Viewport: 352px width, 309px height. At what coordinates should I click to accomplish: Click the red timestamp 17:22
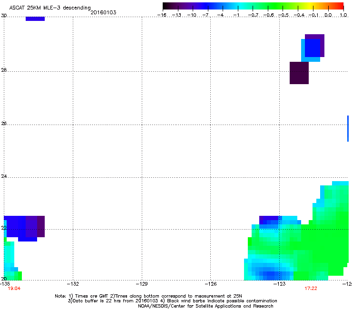point(311,289)
